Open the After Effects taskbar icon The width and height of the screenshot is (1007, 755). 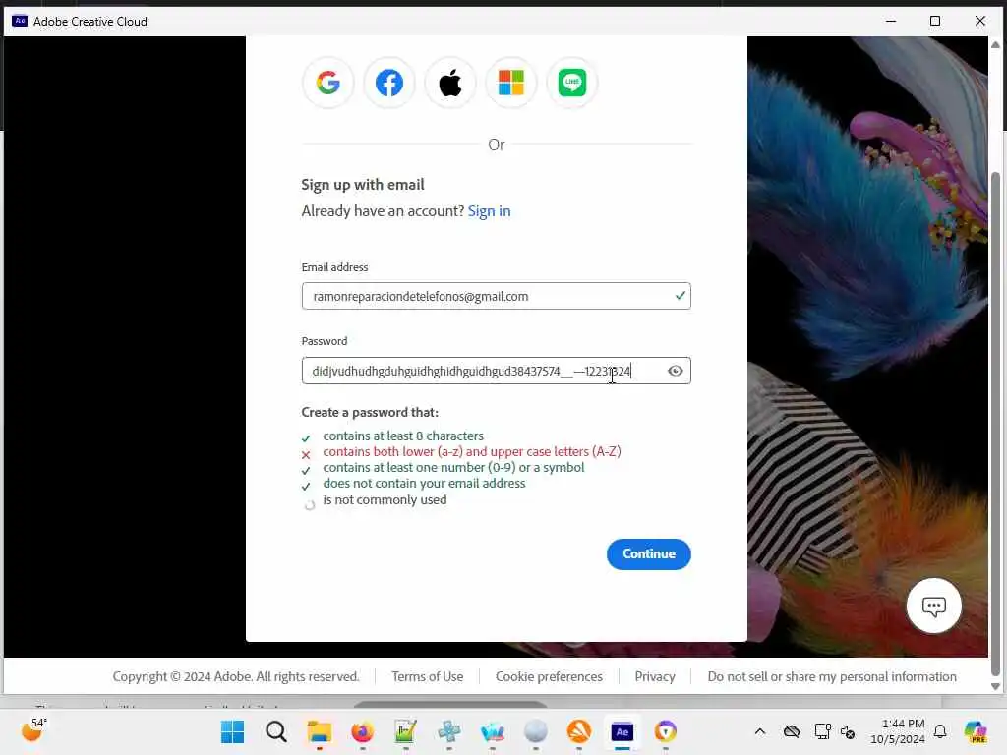click(622, 731)
